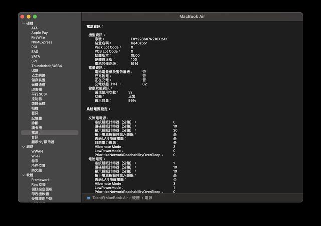Choose 藍牙 in the hardware list
Viewport: 321px width, 226px height.
[x=35, y=114]
